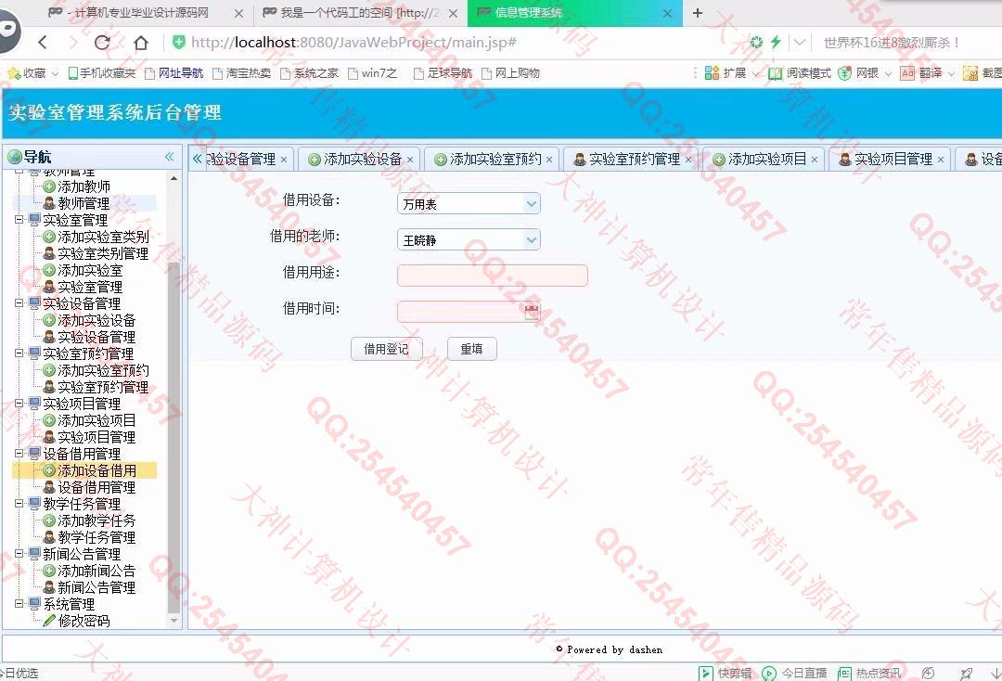
Task: Click the green shield security icon
Action: point(179,42)
